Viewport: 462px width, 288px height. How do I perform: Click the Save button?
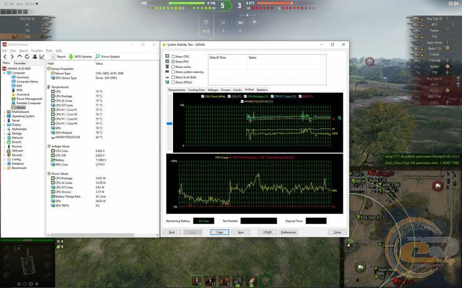[x=241, y=232]
